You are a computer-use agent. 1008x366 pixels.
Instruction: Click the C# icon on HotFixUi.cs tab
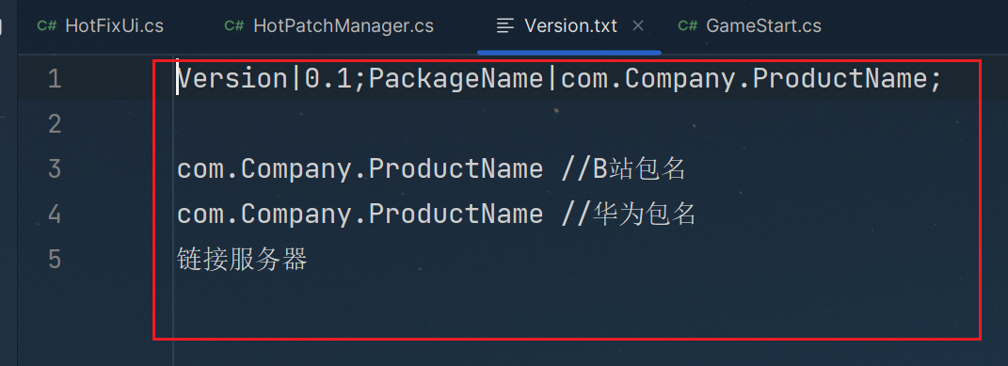click(x=47, y=25)
